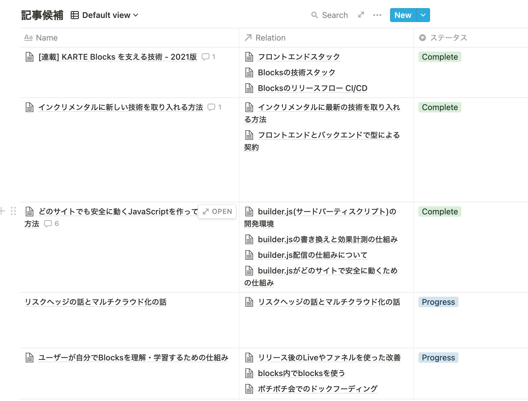Open the 6 comments on JavaScript row
Screen dimensions: 528x401
pos(51,224)
